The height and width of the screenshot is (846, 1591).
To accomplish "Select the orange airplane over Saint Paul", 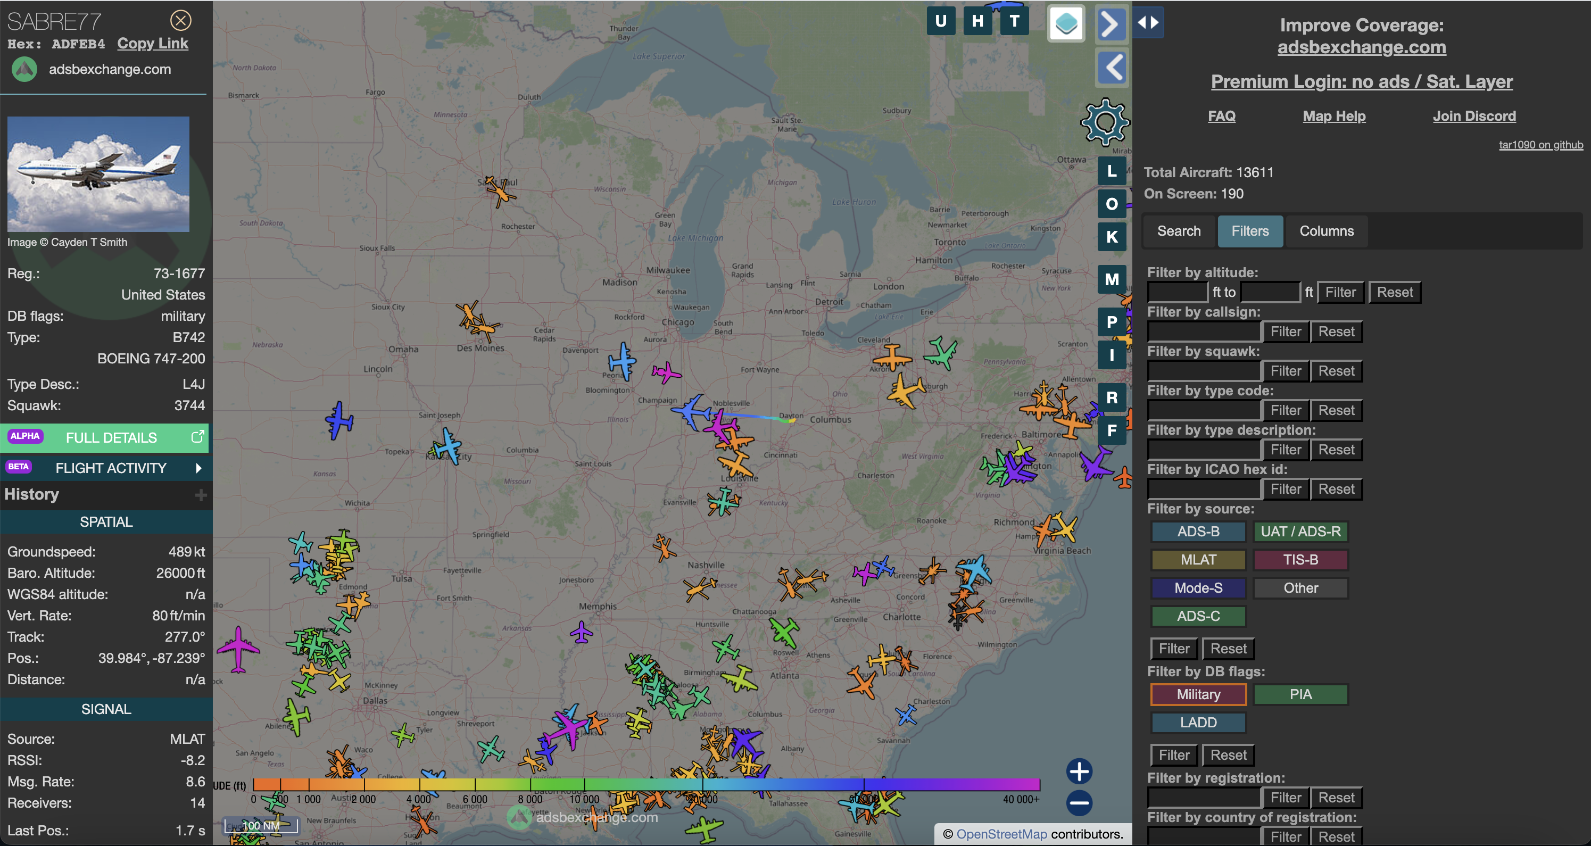I will click(x=500, y=191).
